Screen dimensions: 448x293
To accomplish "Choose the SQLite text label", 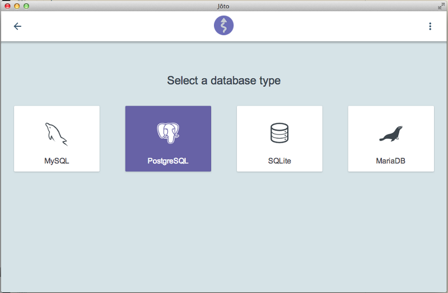I will pos(279,160).
